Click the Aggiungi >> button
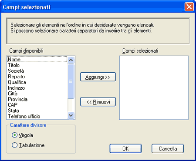Image resolution: width=196 pixels, height=161 pixels. (x=98, y=77)
